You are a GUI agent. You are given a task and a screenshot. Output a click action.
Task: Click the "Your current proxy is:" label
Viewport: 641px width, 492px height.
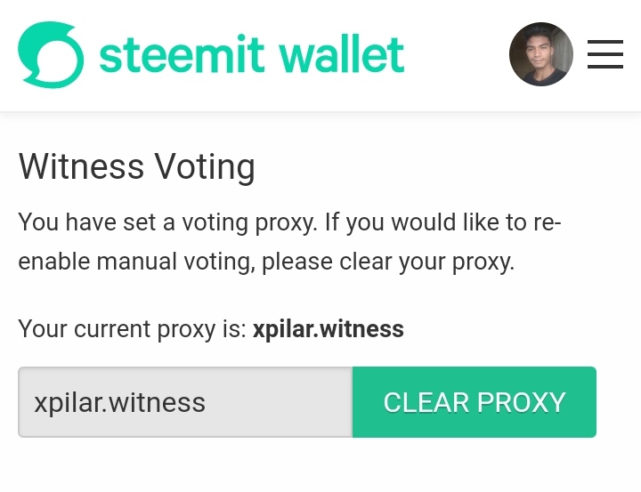132,329
